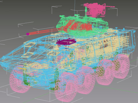The image size is (138, 103).
Task: Select the nearest large pink wheel in foreground
Action: coord(66,87)
